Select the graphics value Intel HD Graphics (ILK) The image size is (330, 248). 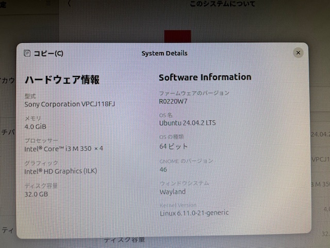click(61, 171)
